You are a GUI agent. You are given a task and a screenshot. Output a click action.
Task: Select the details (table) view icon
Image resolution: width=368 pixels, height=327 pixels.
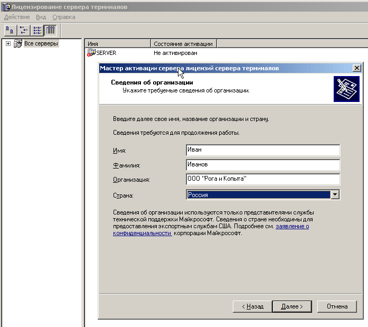pos(51,30)
